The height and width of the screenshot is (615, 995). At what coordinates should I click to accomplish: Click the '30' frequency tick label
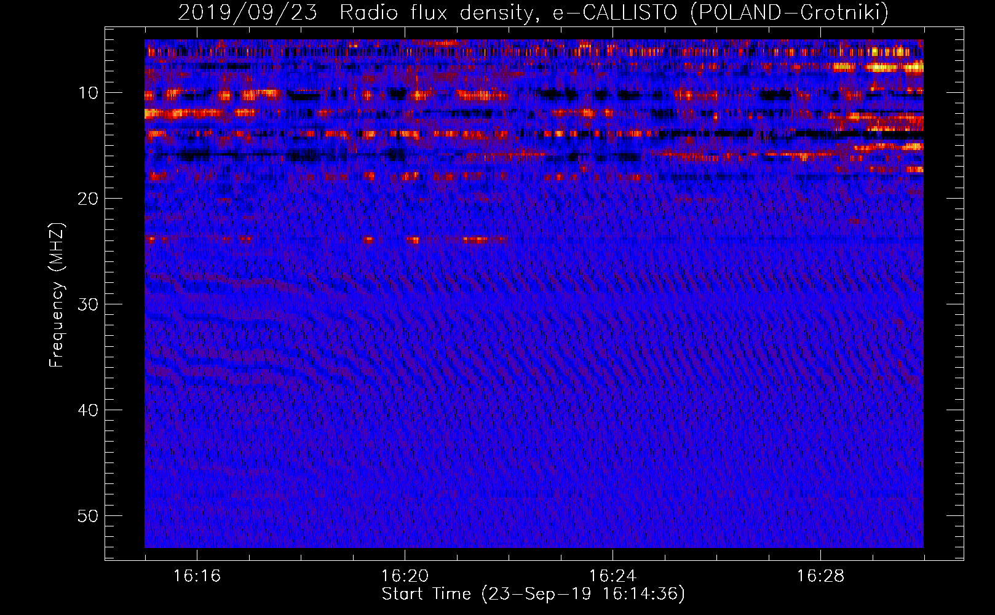[89, 304]
